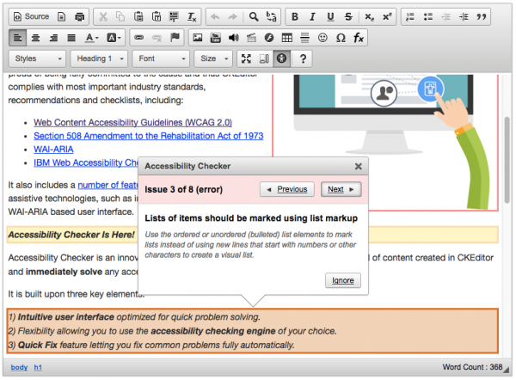Justify the text alignment

[71, 38]
